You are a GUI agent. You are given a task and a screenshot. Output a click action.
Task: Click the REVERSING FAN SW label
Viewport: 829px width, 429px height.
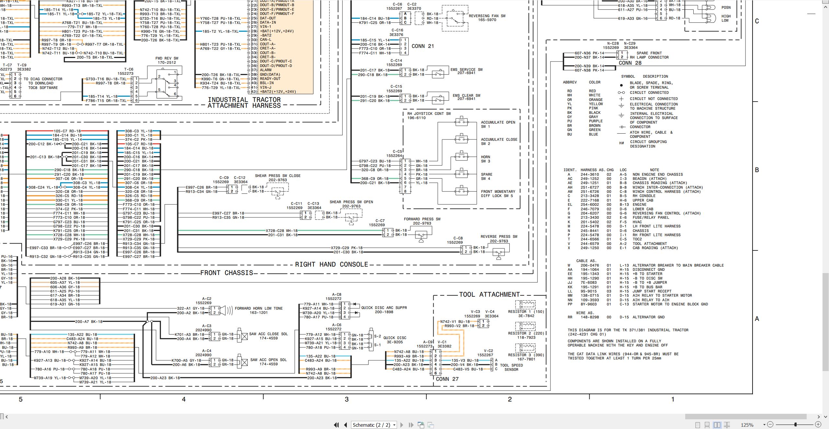tap(487, 16)
